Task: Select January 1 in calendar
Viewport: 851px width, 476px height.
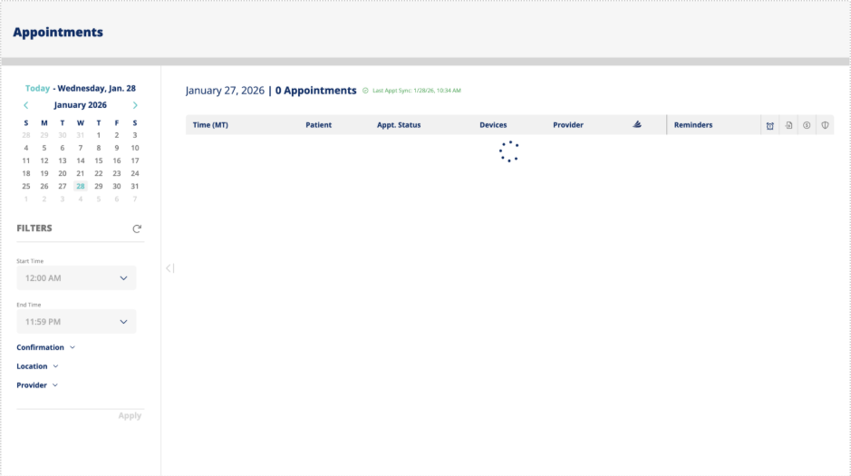Action: [x=98, y=135]
